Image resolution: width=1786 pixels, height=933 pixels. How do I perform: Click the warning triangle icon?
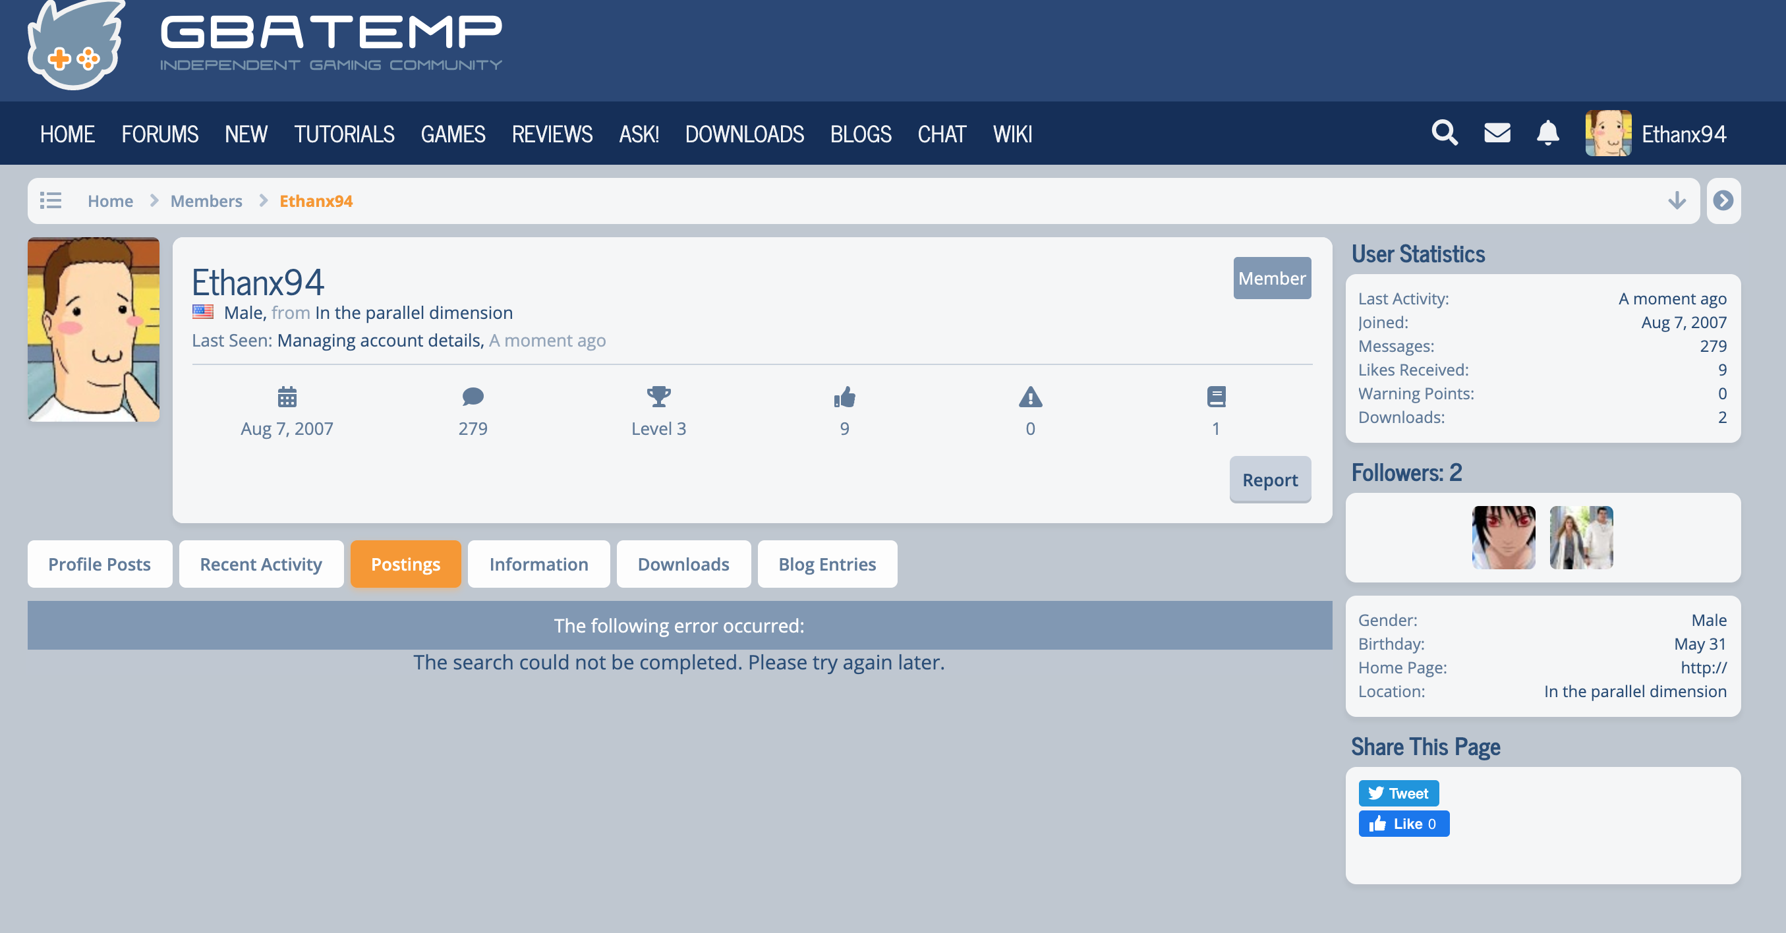(1030, 397)
